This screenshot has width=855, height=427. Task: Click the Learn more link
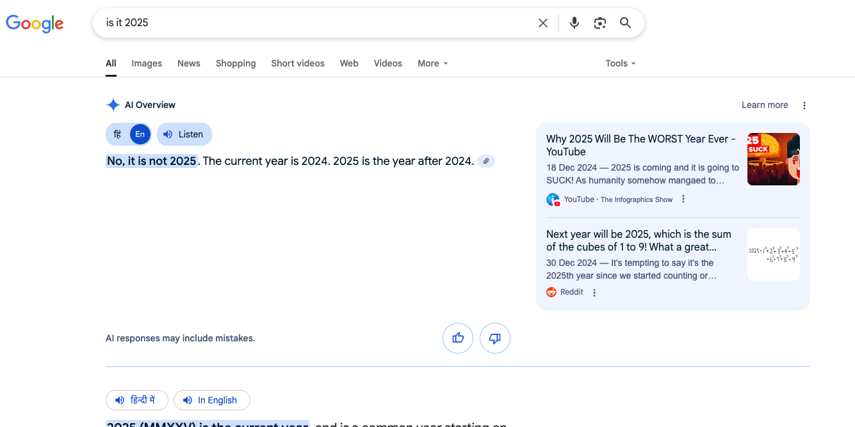click(765, 105)
